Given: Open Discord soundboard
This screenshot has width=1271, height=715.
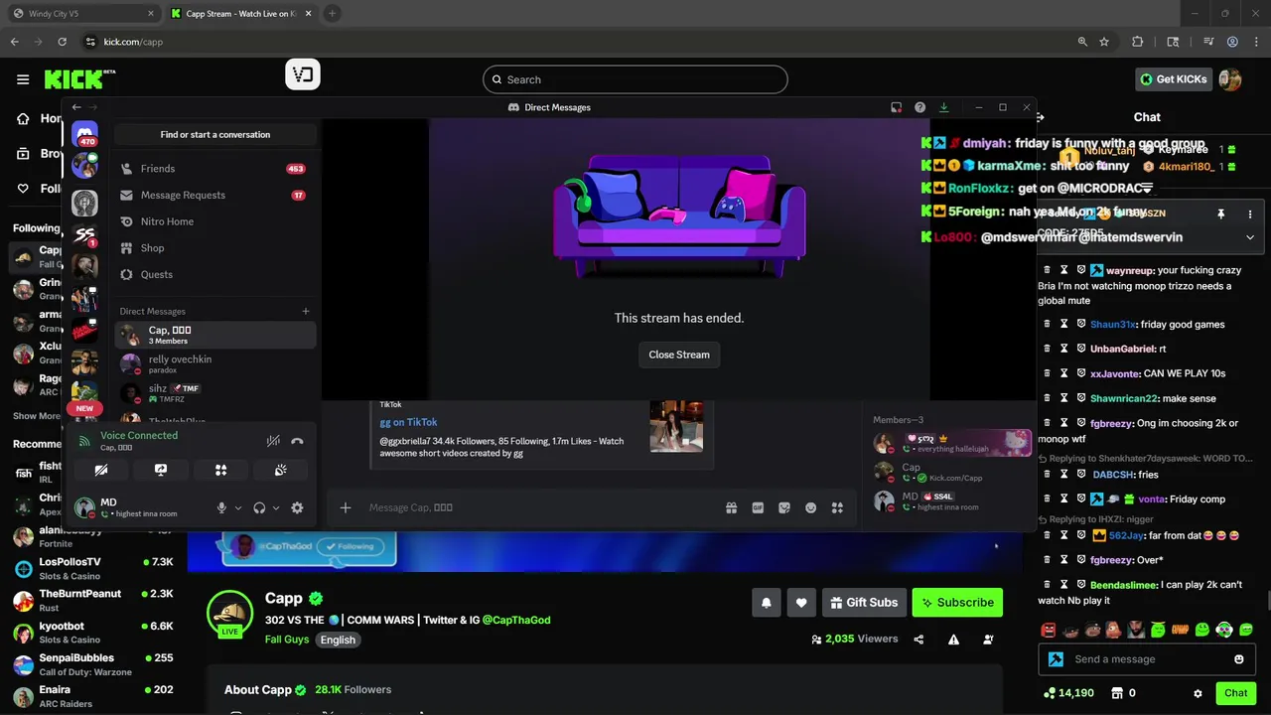Looking at the screenshot, I should tap(281, 470).
